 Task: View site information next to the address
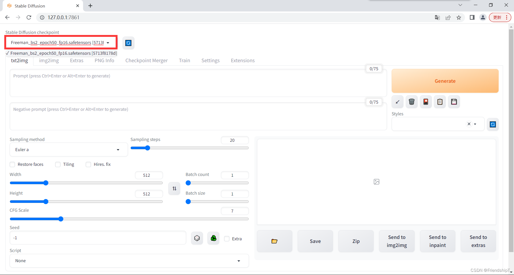click(x=42, y=17)
